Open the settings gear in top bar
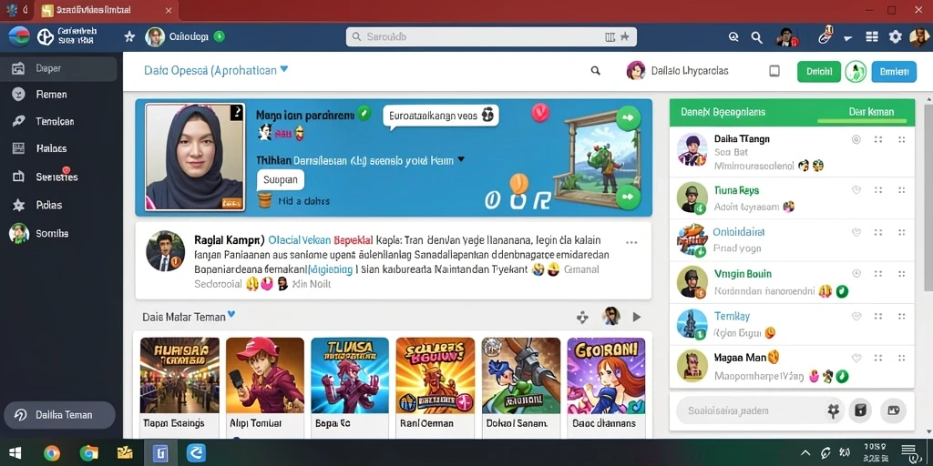The width and height of the screenshot is (933, 466). (x=895, y=36)
